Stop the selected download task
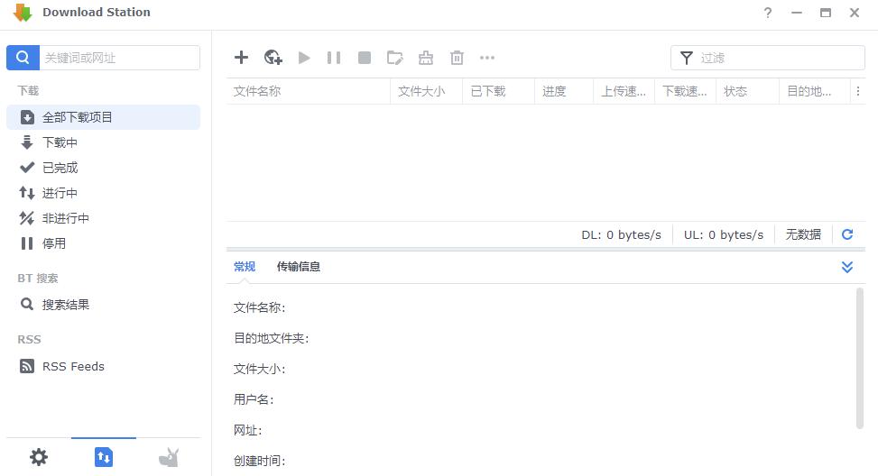The image size is (878, 476). pyautogui.click(x=365, y=58)
